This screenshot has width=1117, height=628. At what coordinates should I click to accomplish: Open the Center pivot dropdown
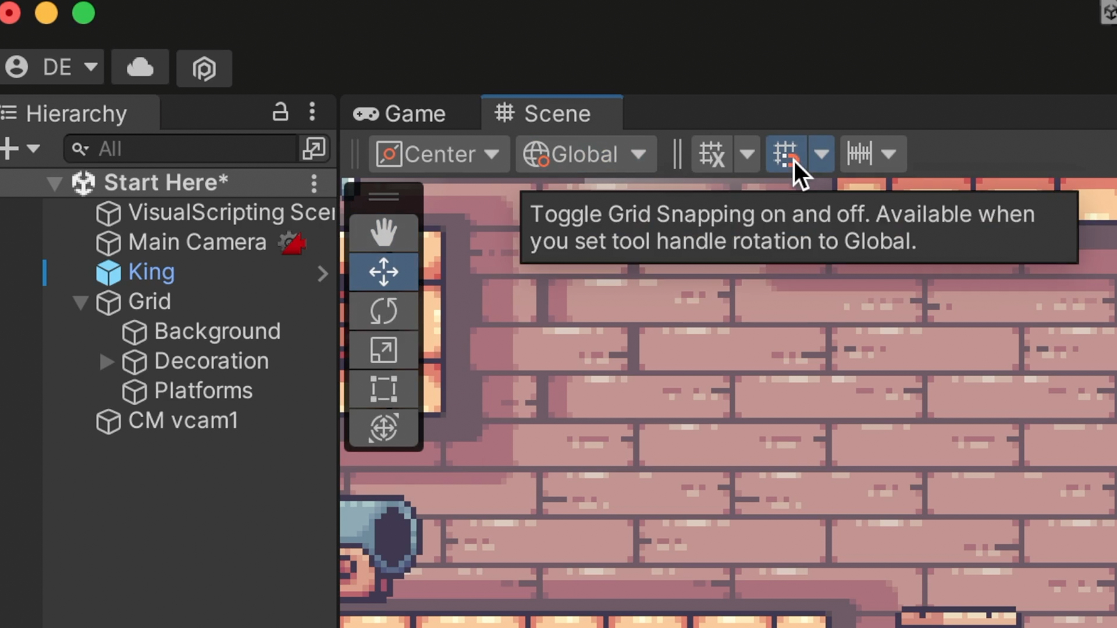pos(439,154)
